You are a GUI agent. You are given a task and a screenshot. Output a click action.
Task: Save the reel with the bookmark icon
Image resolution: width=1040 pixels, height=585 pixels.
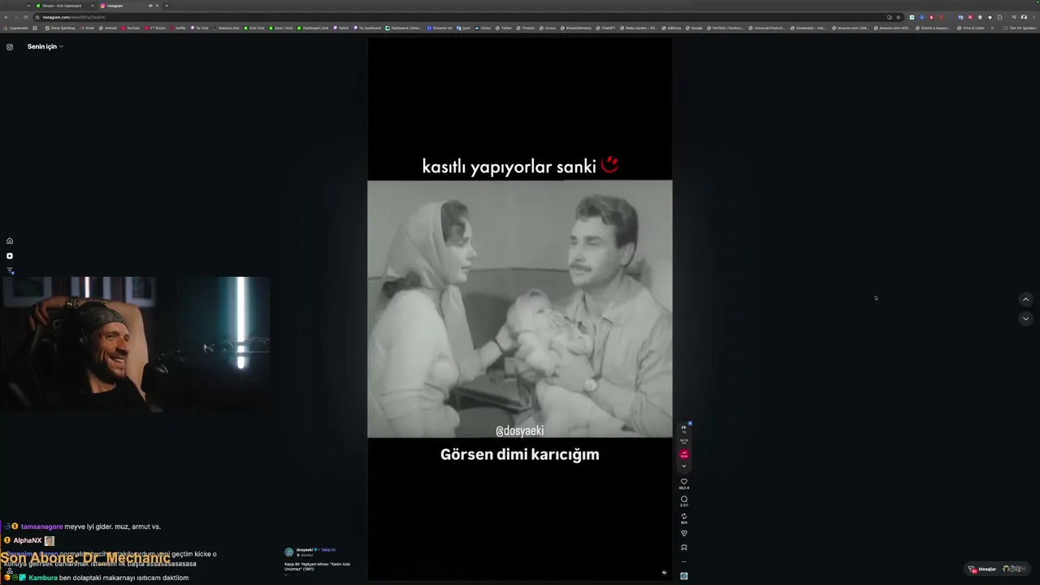click(x=684, y=548)
